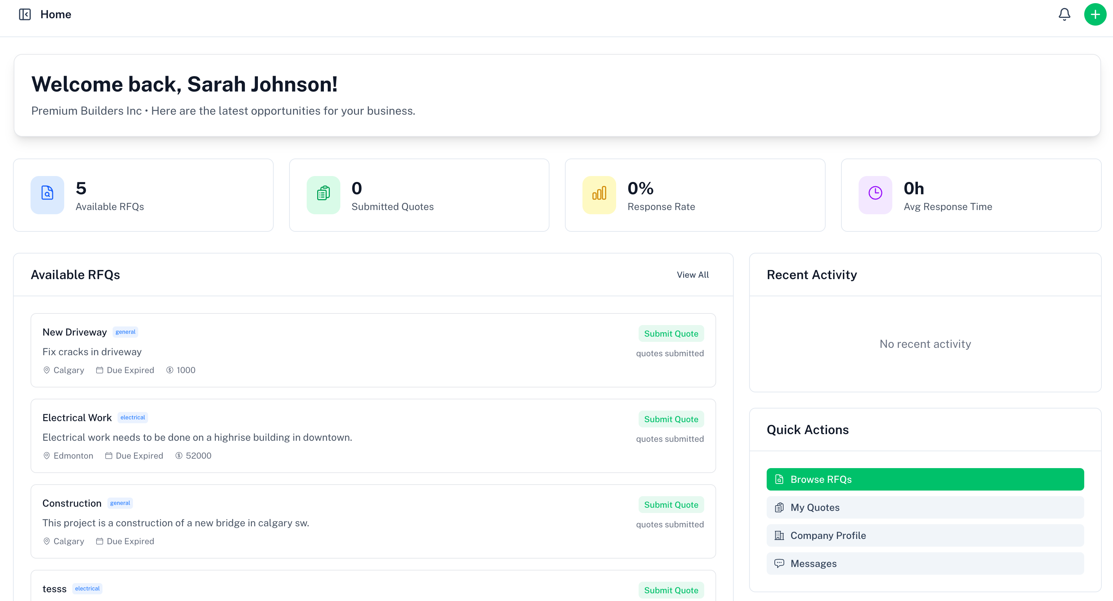Click 'Due Expired' on Construction
The height and width of the screenshot is (601, 1113).
tap(131, 541)
